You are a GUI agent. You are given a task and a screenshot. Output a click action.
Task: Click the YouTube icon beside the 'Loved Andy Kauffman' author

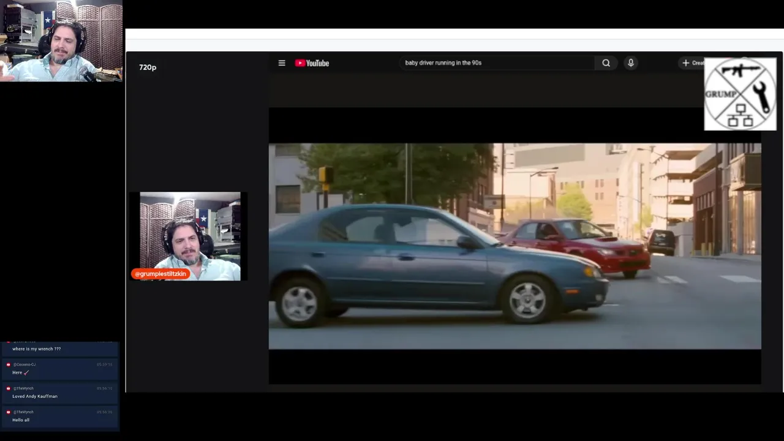tap(8, 388)
